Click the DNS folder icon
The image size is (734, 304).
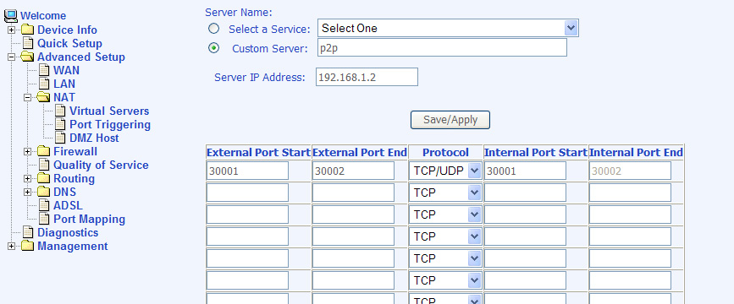pos(43,193)
